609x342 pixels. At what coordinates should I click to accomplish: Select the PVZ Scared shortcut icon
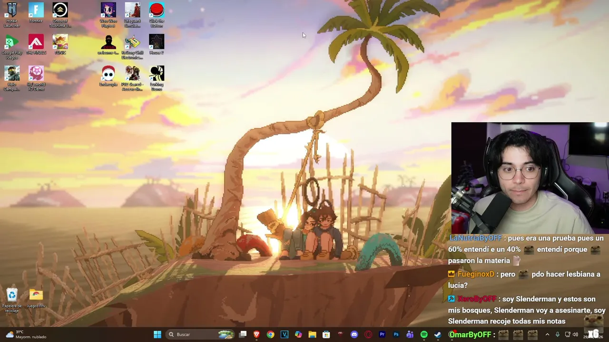pos(133,78)
